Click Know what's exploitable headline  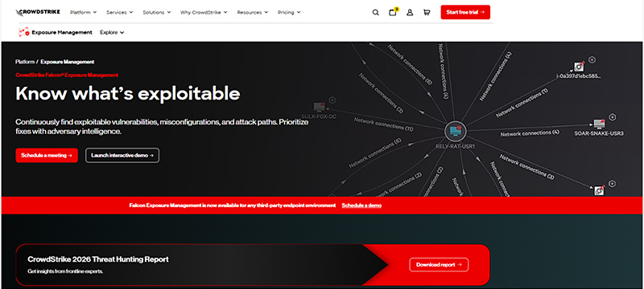pyautogui.click(x=128, y=94)
